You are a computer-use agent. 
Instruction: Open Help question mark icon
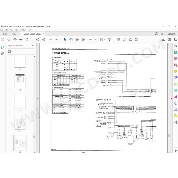(x=156, y=34)
